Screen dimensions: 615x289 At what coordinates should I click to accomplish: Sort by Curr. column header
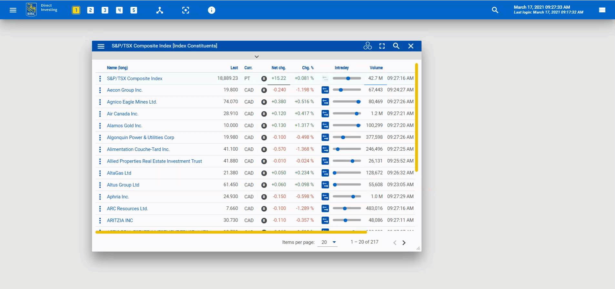[x=248, y=68]
